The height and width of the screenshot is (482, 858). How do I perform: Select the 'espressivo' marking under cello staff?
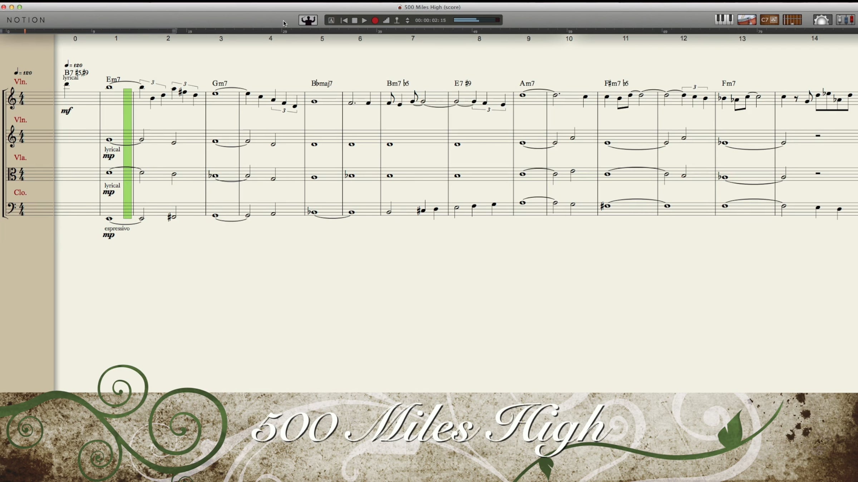(x=117, y=229)
